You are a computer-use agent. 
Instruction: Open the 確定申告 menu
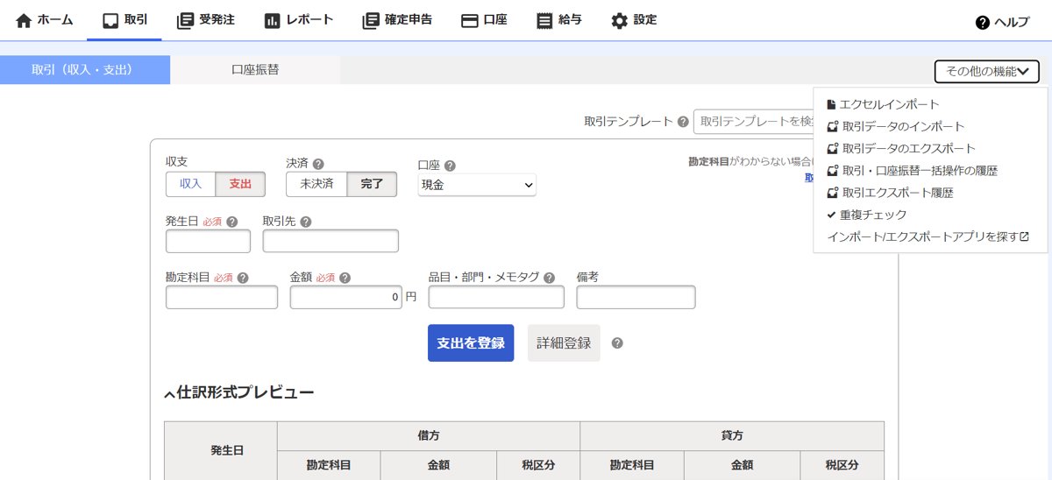[396, 19]
